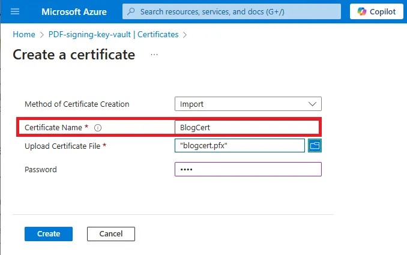Open the more options ellipsis beside title

pyautogui.click(x=154, y=55)
